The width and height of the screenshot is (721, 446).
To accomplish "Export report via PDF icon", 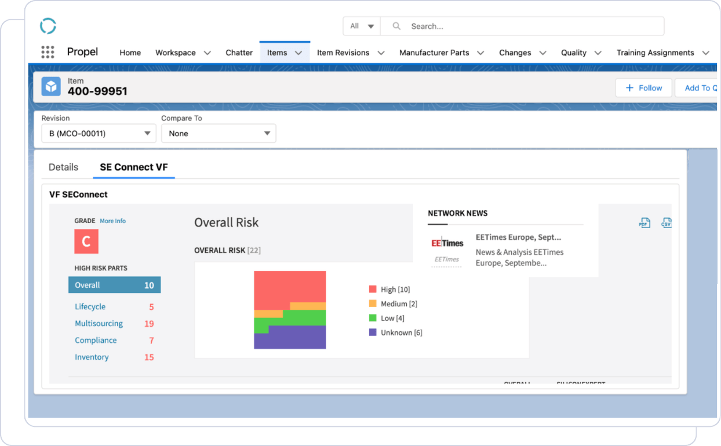I will (x=644, y=223).
